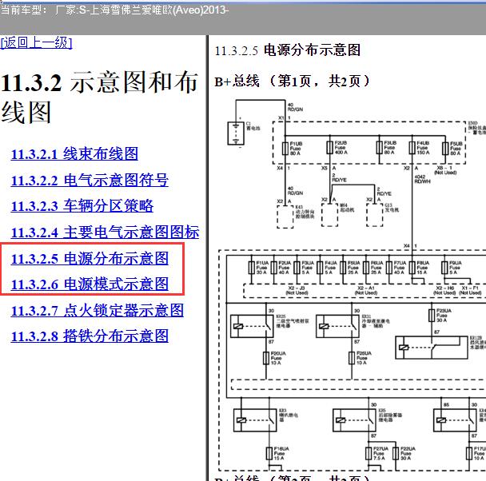486x481 pixels.
Task: Click the F8UA 15 A fuse
Action: [412, 268]
